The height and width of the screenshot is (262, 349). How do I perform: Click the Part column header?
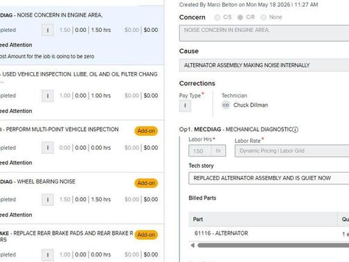click(x=263, y=219)
